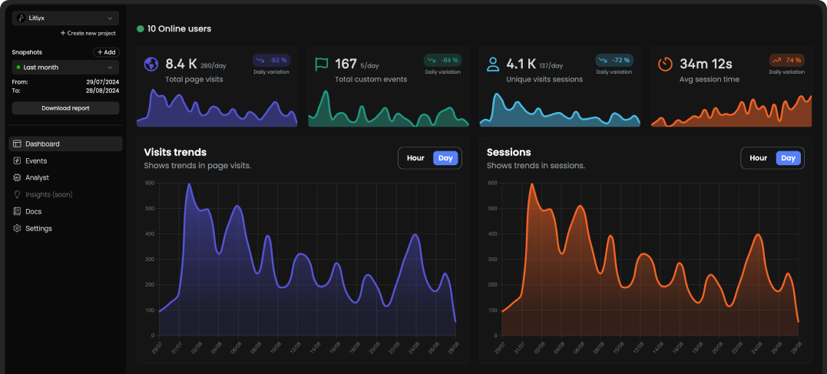Viewport: 827px width, 374px height.
Task: Click the globe icon beside Total page visits
Action: [151, 65]
